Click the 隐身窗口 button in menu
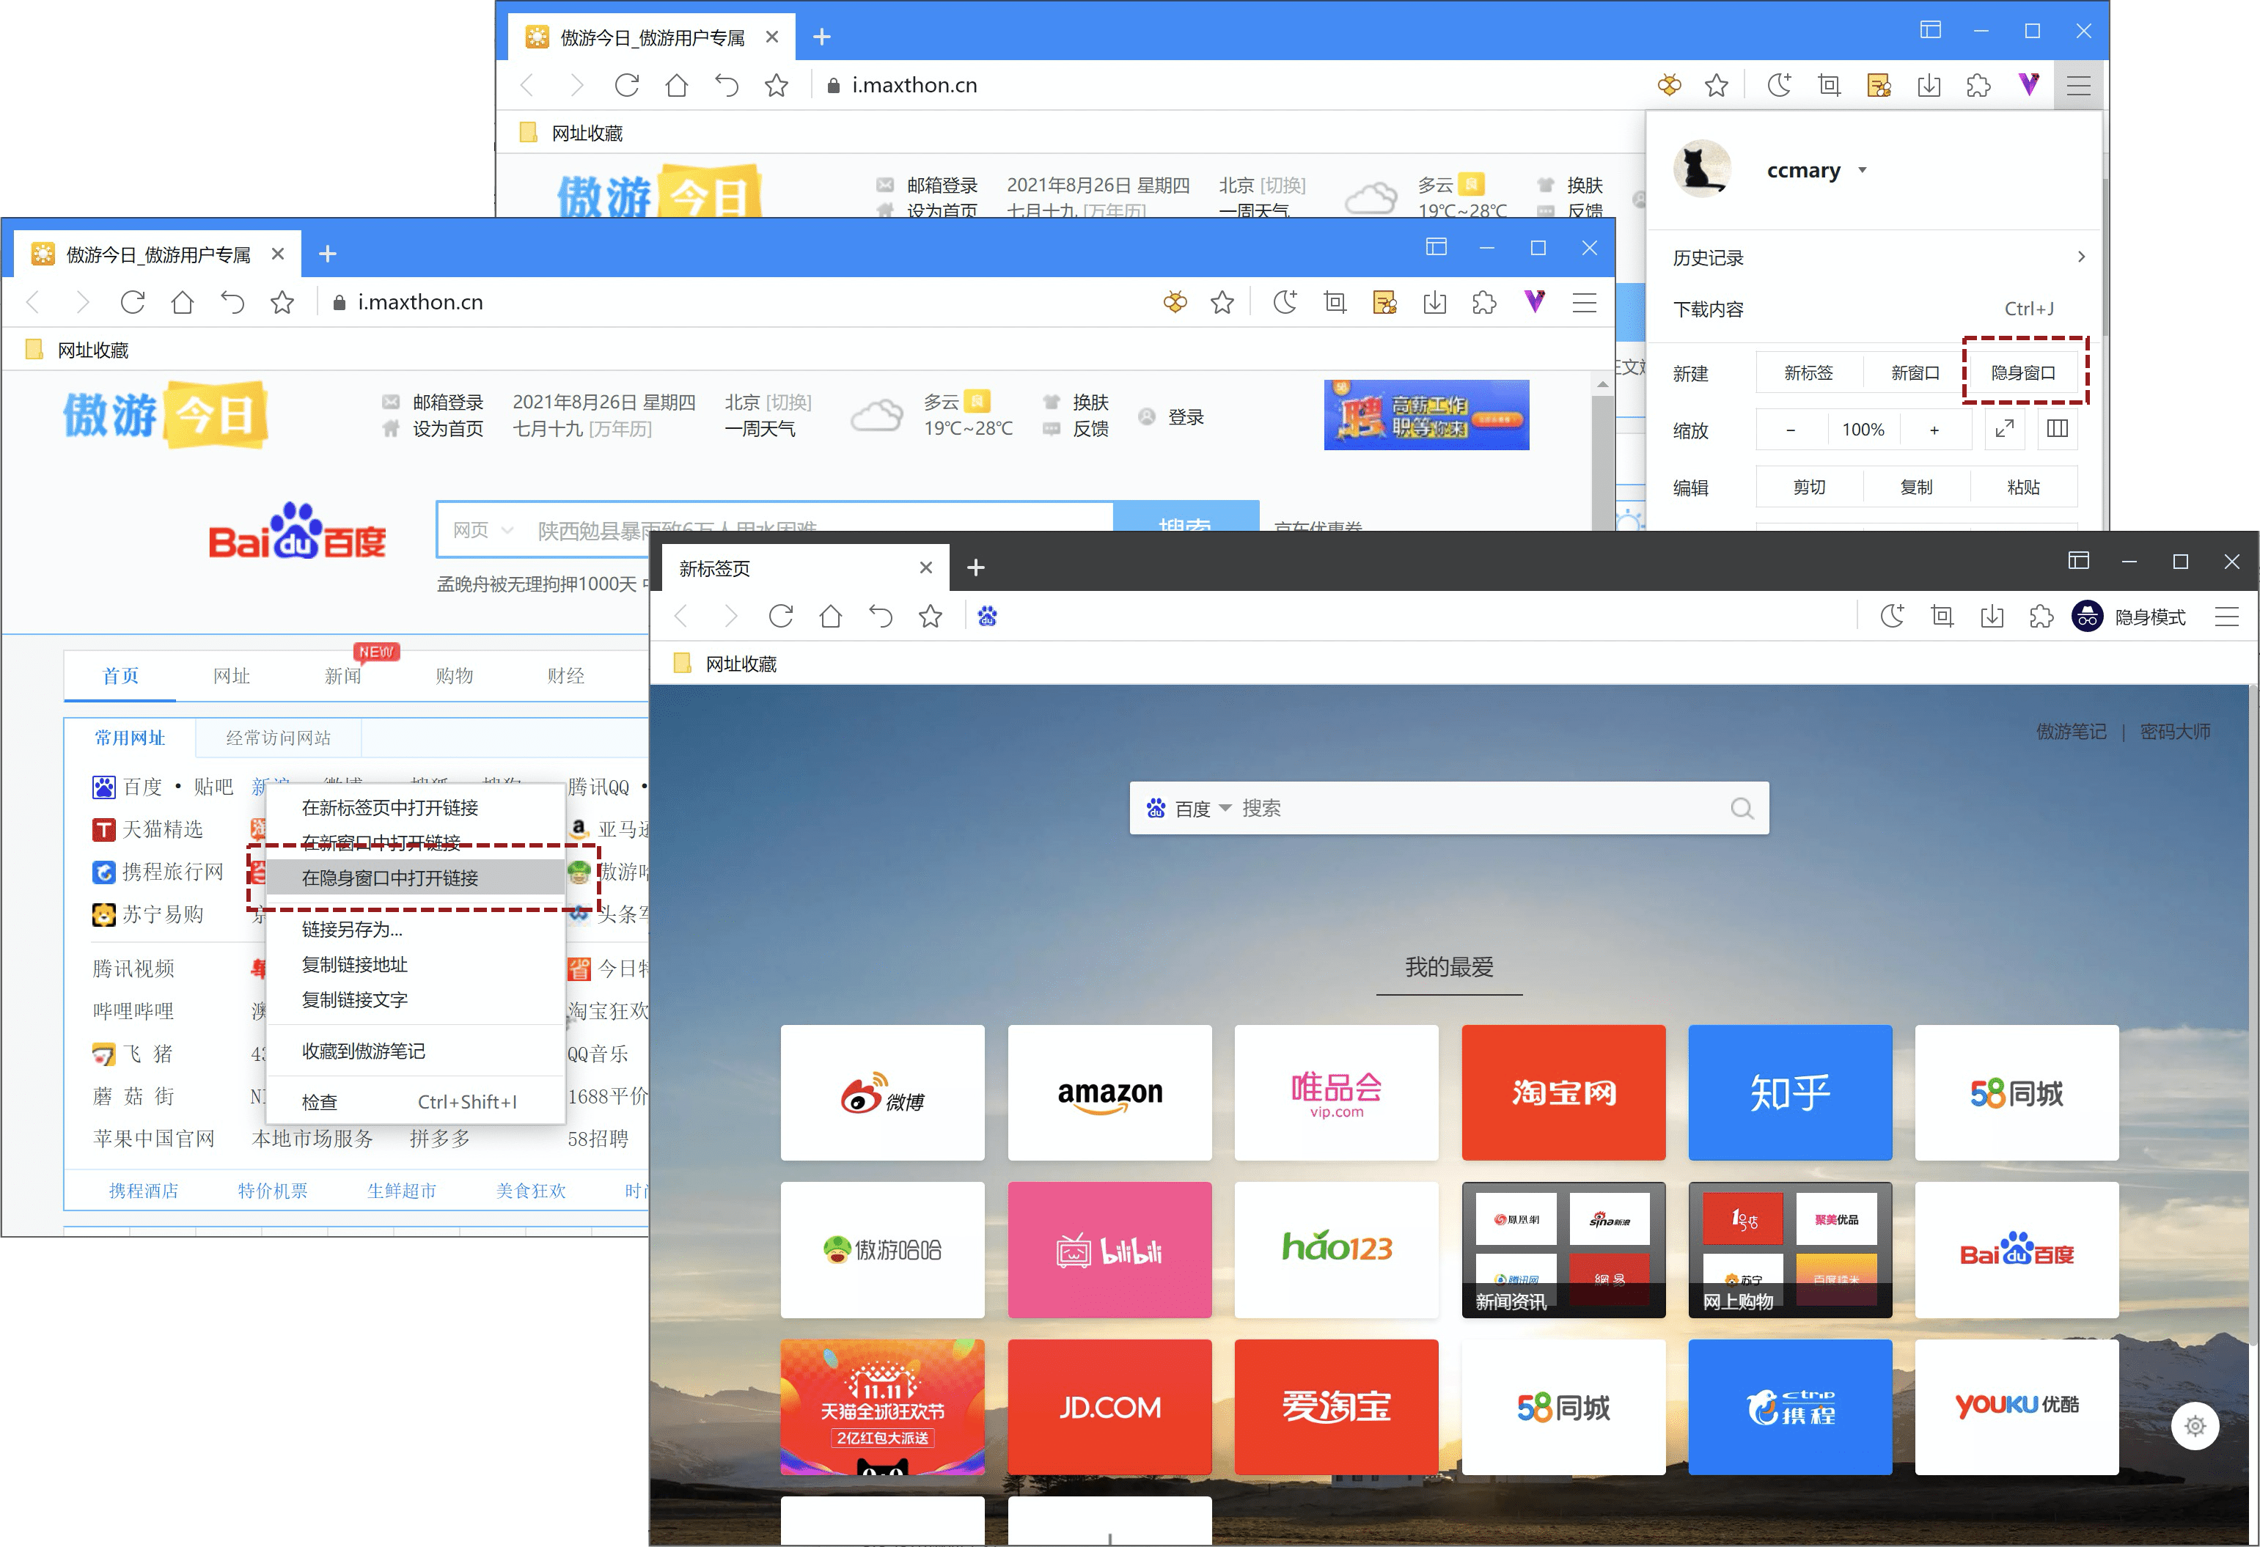This screenshot has height=1547, width=2260. click(2024, 373)
